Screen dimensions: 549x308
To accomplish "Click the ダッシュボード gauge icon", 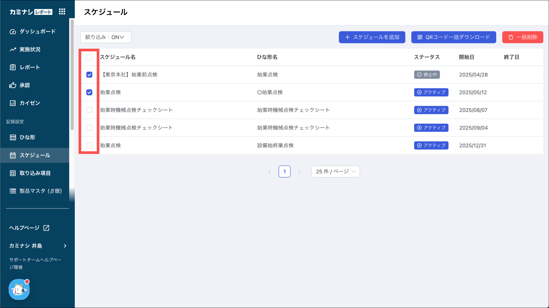I will [13, 32].
